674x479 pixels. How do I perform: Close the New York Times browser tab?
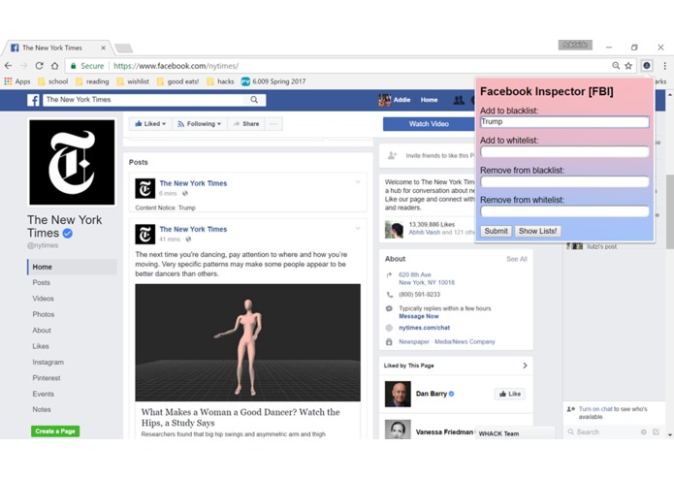point(103,48)
